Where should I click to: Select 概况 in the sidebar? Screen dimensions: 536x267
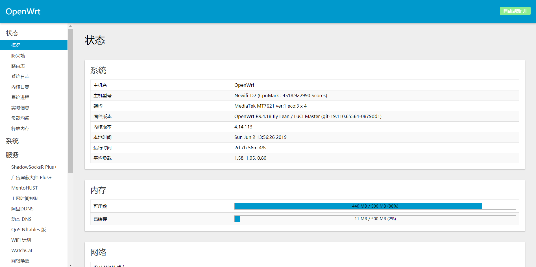click(16, 45)
